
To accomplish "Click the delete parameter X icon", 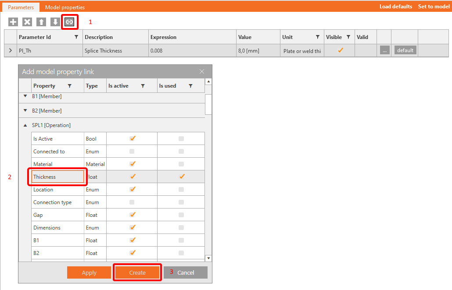I will (x=27, y=22).
